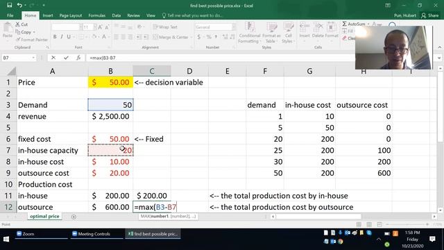Apply the Accounting dollar number format

coord(199,37)
